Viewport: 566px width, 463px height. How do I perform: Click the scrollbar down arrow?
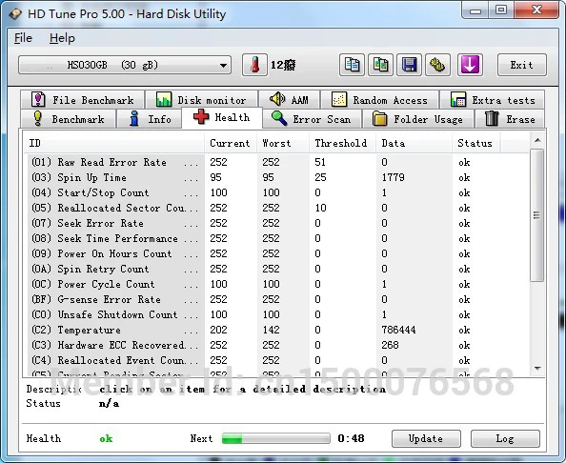[537, 369]
